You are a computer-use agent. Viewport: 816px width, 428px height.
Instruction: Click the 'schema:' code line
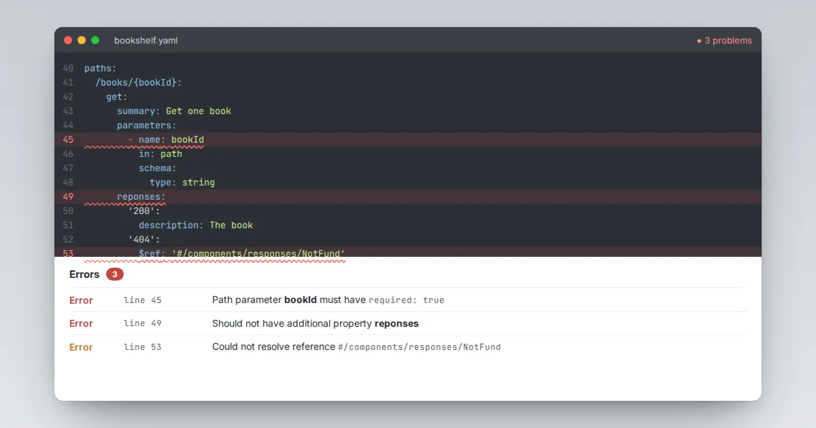(158, 168)
